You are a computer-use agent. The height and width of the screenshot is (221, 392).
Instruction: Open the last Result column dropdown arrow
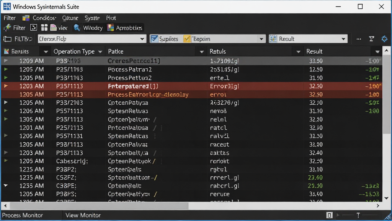pyautogui.click(x=377, y=52)
